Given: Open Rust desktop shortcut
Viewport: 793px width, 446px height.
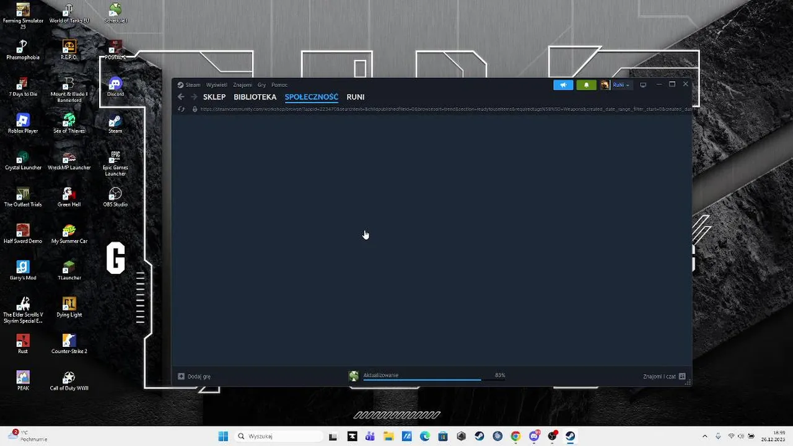Looking at the screenshot, I should 23,344.
